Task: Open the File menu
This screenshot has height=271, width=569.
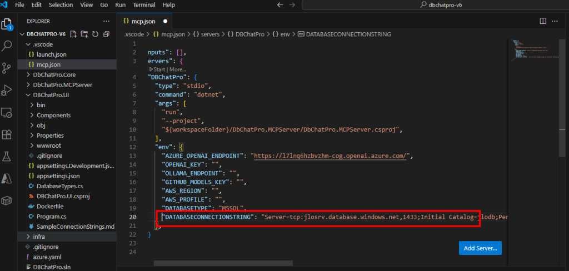Action: [x=20, y=5]
